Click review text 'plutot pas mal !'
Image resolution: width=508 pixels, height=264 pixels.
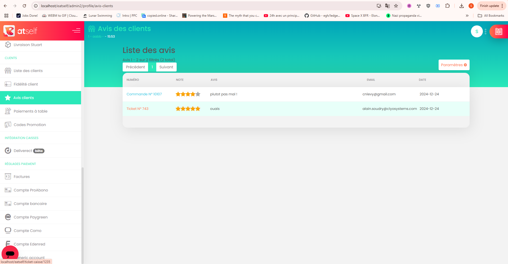point(224,94)
